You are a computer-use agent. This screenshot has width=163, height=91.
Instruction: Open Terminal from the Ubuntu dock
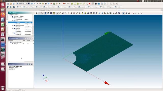click(x=3, y=40)
